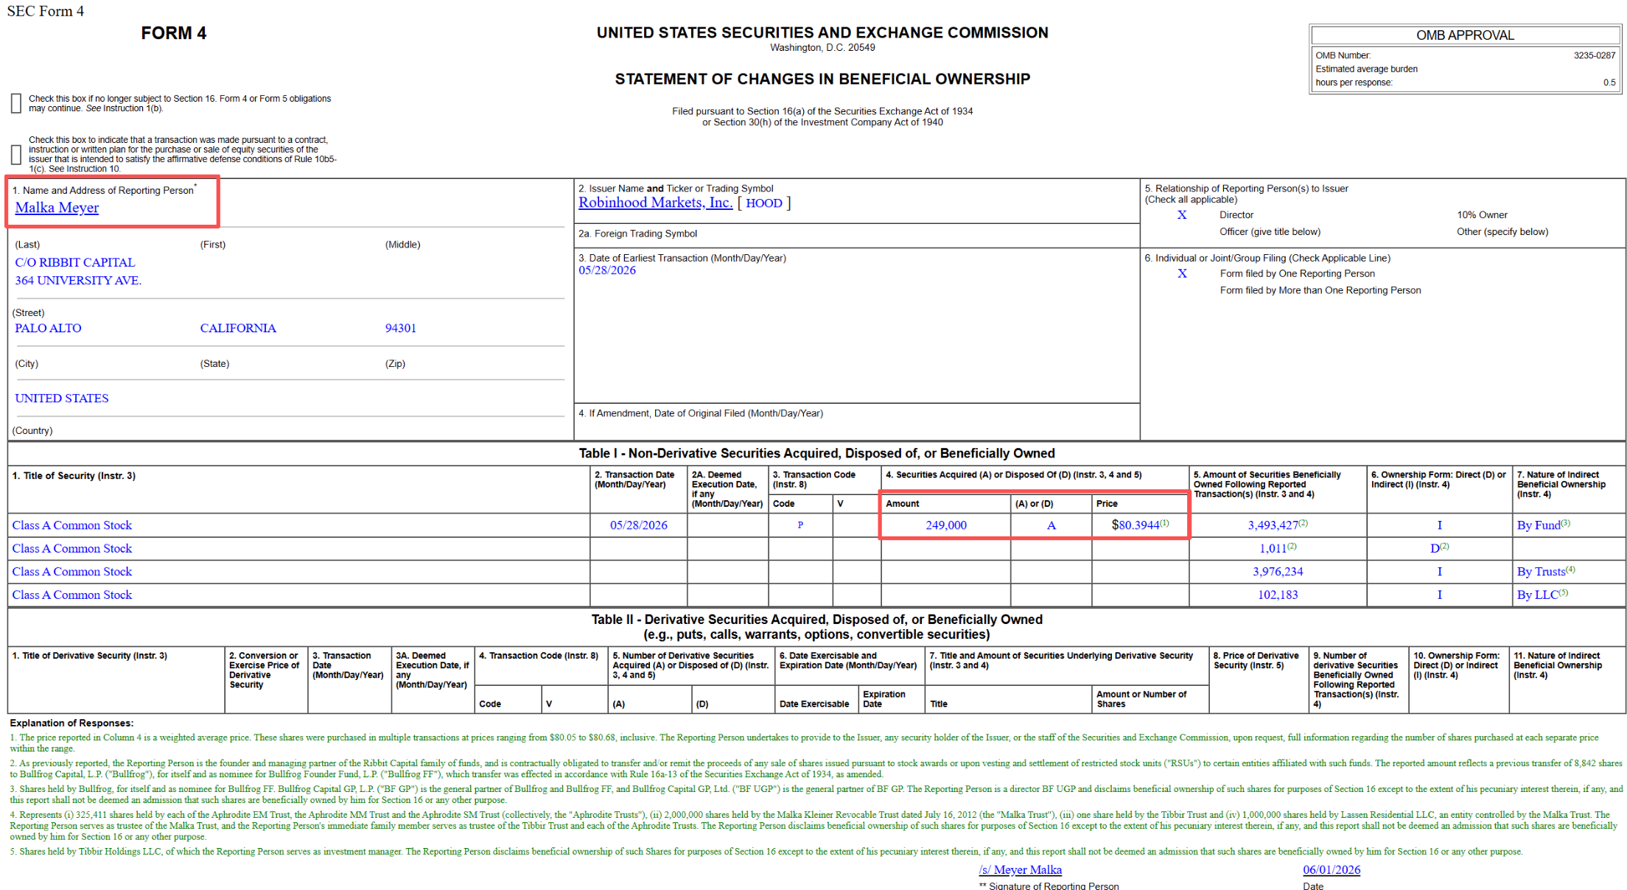Click the zip code 94301
This screenshot has height=890, width=1627.
(x=401, y=329)
